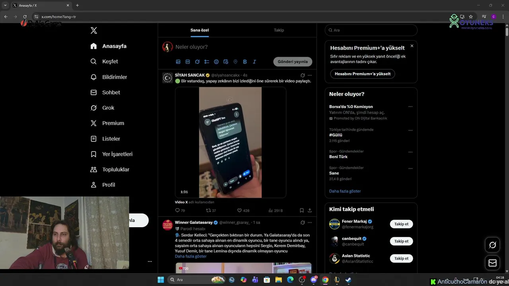The width and height of the screenshot is (509, 286).
Task: Open options for Beni Türk trend
Action: pyautogui.click(x=410, y=152)
